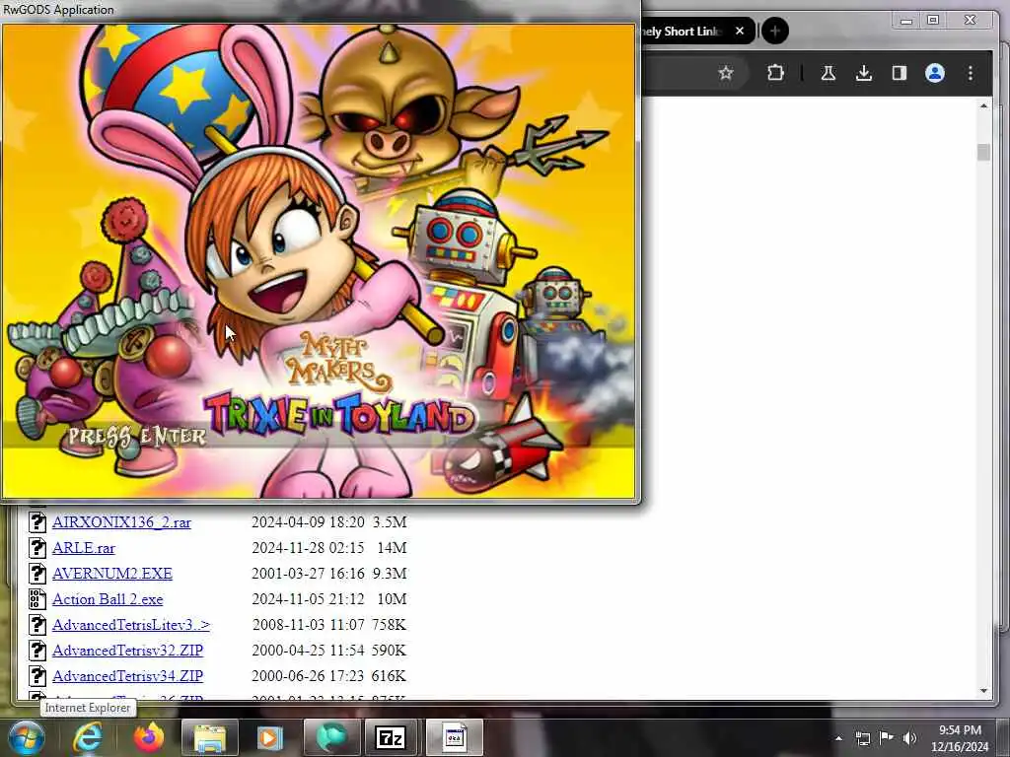Click the 590K file size value
The width and height of the screenshot is (1010, 757).
click(389, 651)
